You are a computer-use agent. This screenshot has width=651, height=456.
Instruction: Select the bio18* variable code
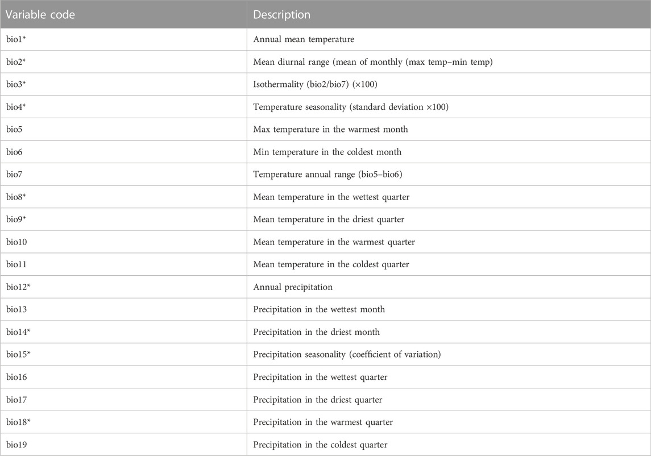18,422
